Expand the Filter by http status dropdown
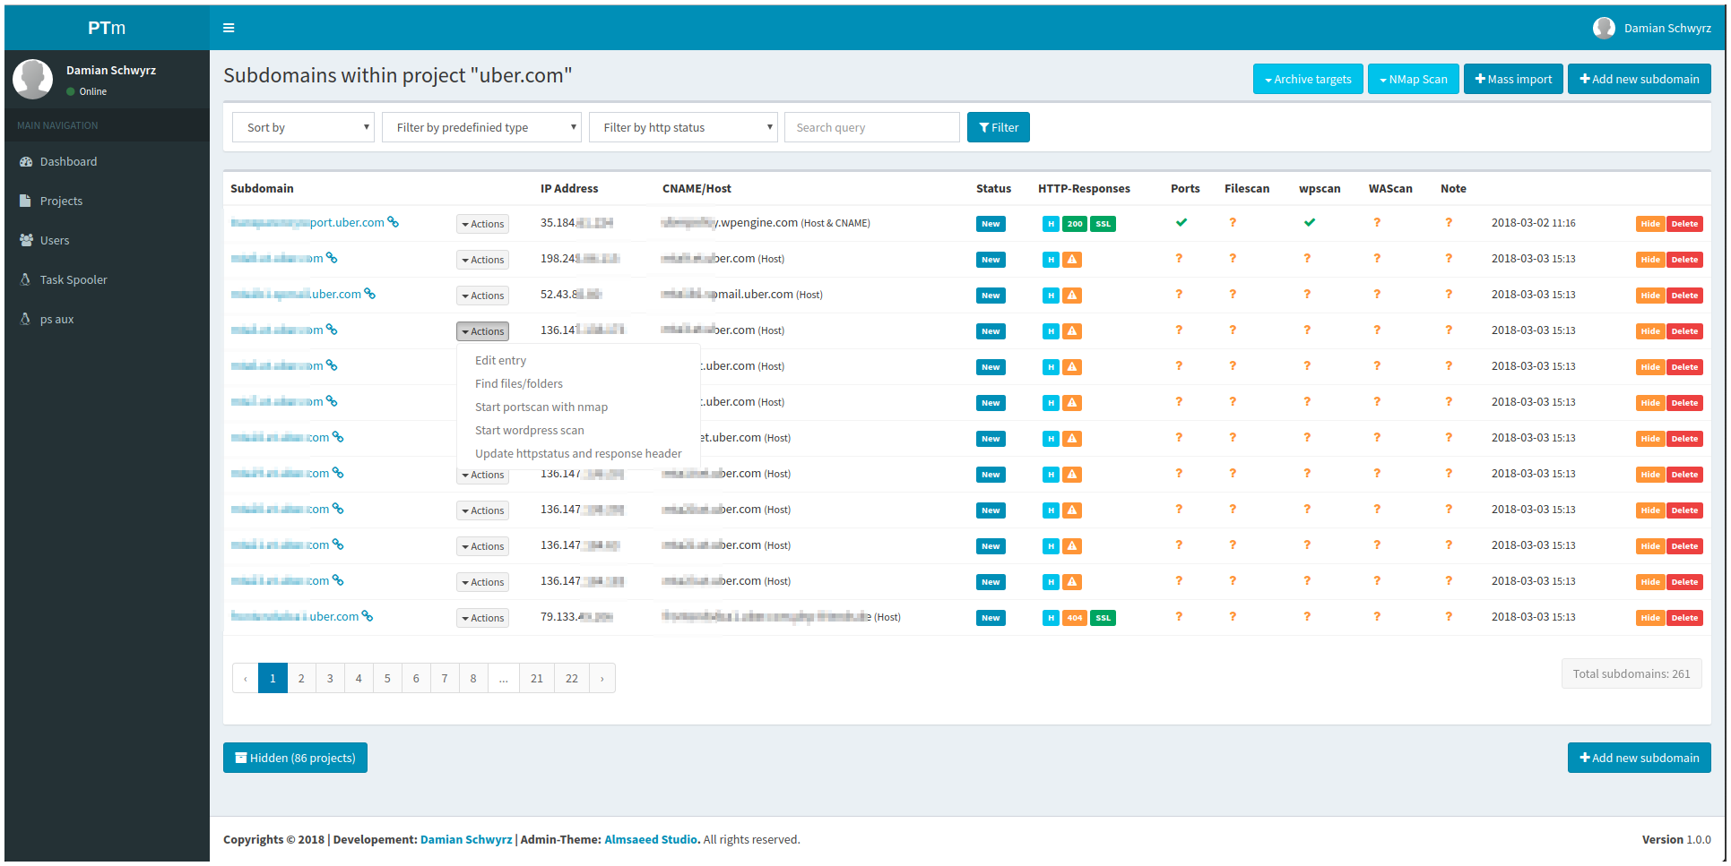The height and width of the screenshot is (866, 1731). click(x=683, y=128)
